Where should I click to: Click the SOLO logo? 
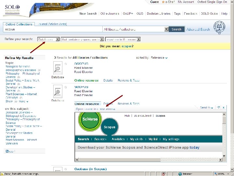click(12, 9)
